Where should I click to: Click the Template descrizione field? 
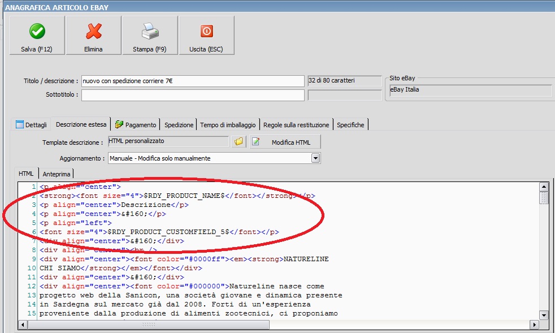coord(168,141)
